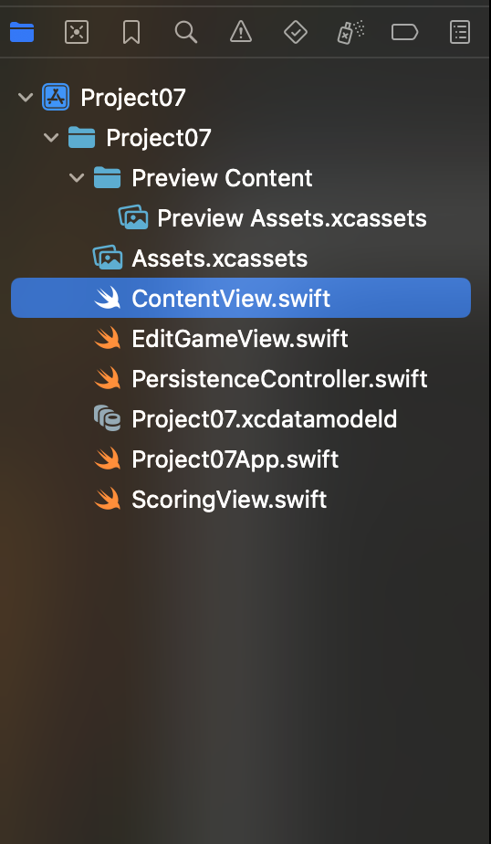Screen dimensions: 491x844
Task: Open the Bookmark navigator
Action: [131, 33]
